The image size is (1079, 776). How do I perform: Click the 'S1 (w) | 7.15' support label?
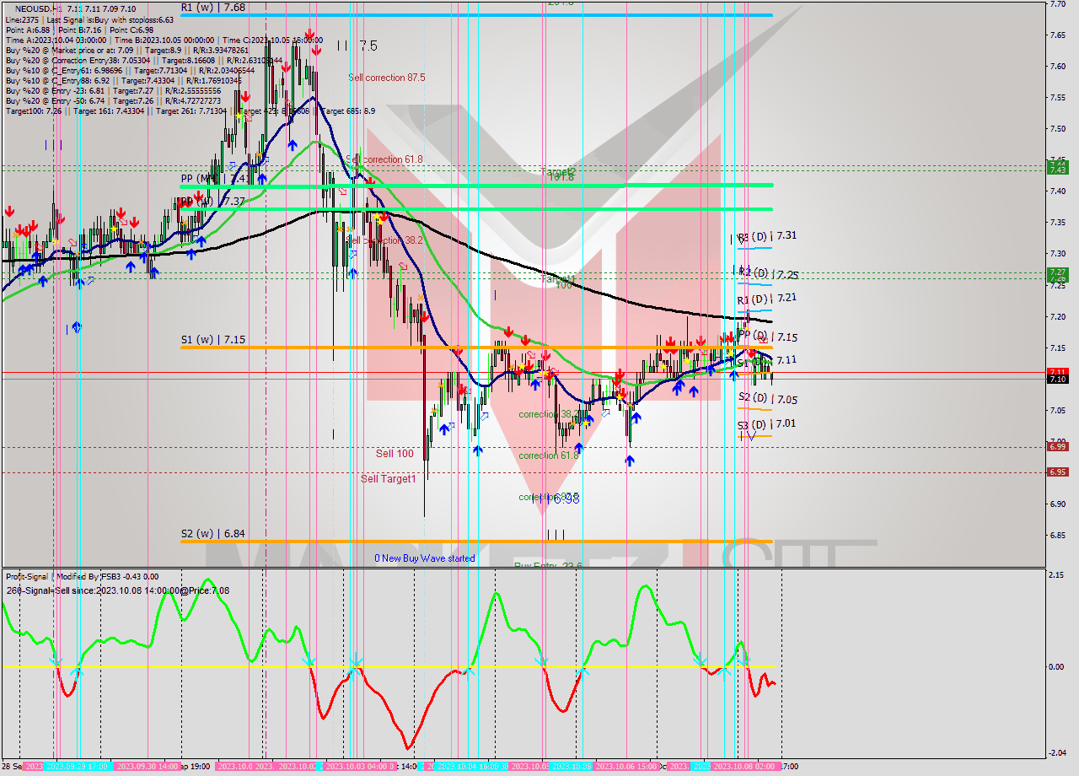pos(213,339)
